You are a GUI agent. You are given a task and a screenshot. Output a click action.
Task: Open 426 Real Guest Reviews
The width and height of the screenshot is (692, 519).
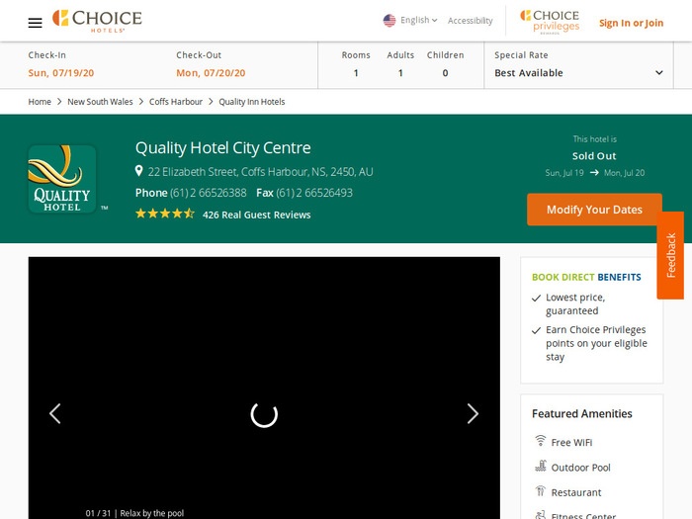[x=256, y=215]
